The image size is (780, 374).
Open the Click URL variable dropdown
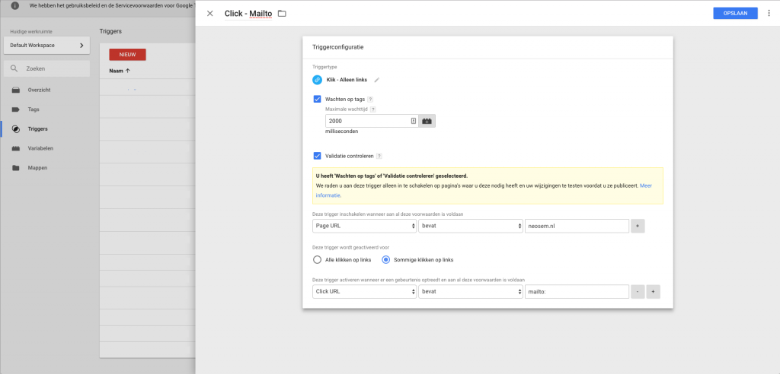(x=365, y=292)
